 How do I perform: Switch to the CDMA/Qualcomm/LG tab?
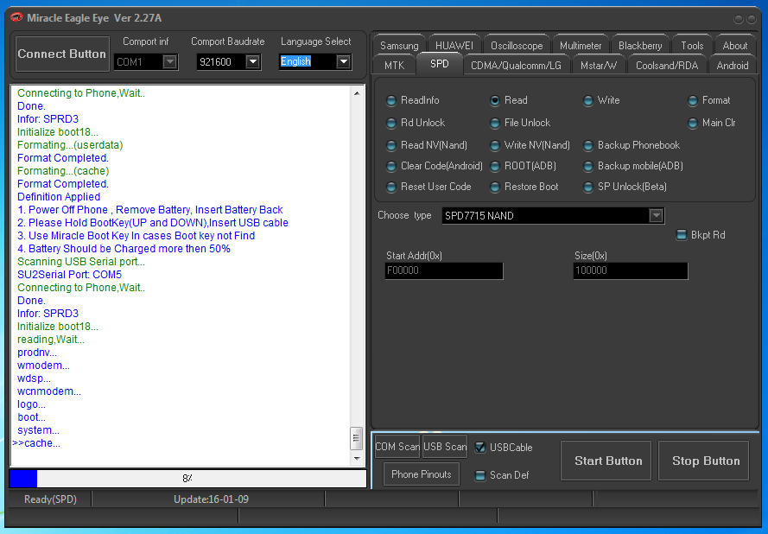(x=517, y=65)
